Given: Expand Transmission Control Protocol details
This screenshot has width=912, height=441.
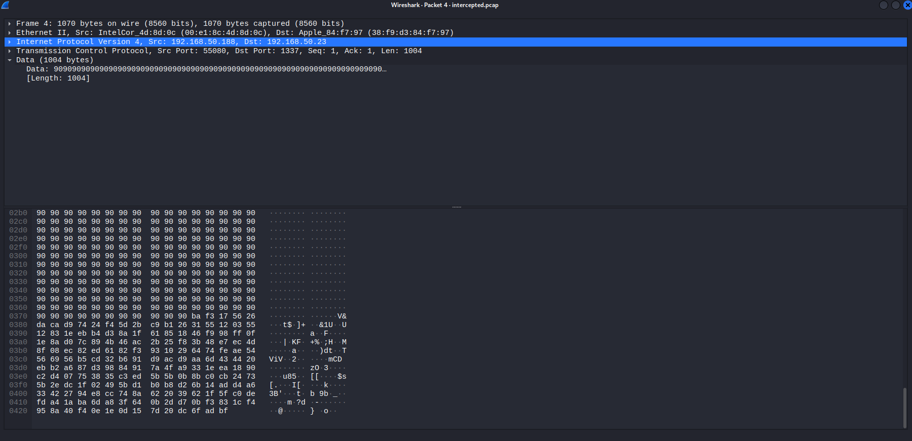Looking at the screenshot, I should pyautogui.click(x=10, y=51).
